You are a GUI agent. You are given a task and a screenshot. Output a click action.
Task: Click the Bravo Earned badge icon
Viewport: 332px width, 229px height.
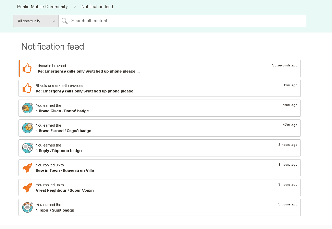tap(27, 128)
